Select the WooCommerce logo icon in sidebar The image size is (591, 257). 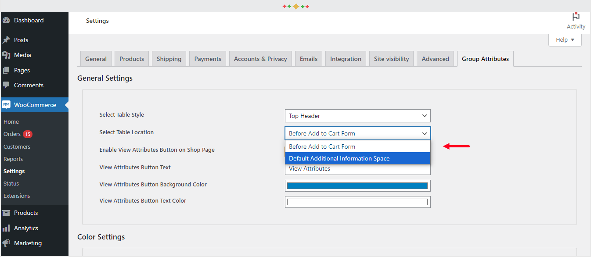7,104
